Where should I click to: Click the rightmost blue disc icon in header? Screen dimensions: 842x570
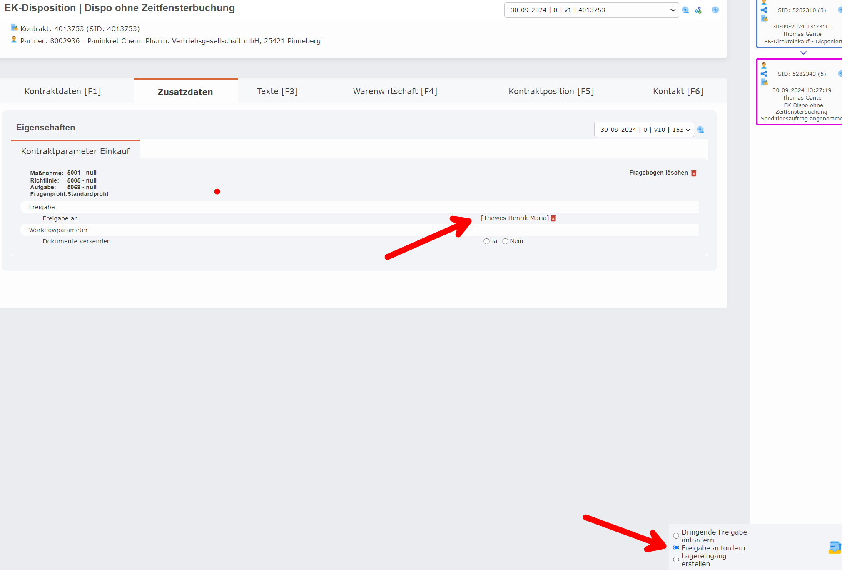point(715,10)
